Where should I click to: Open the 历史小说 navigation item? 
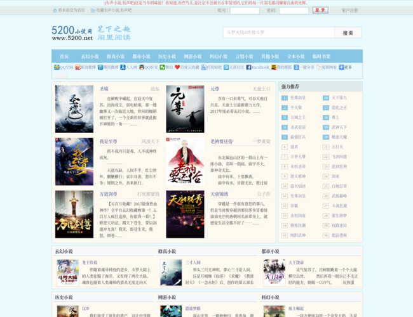[x=167, y=56]
